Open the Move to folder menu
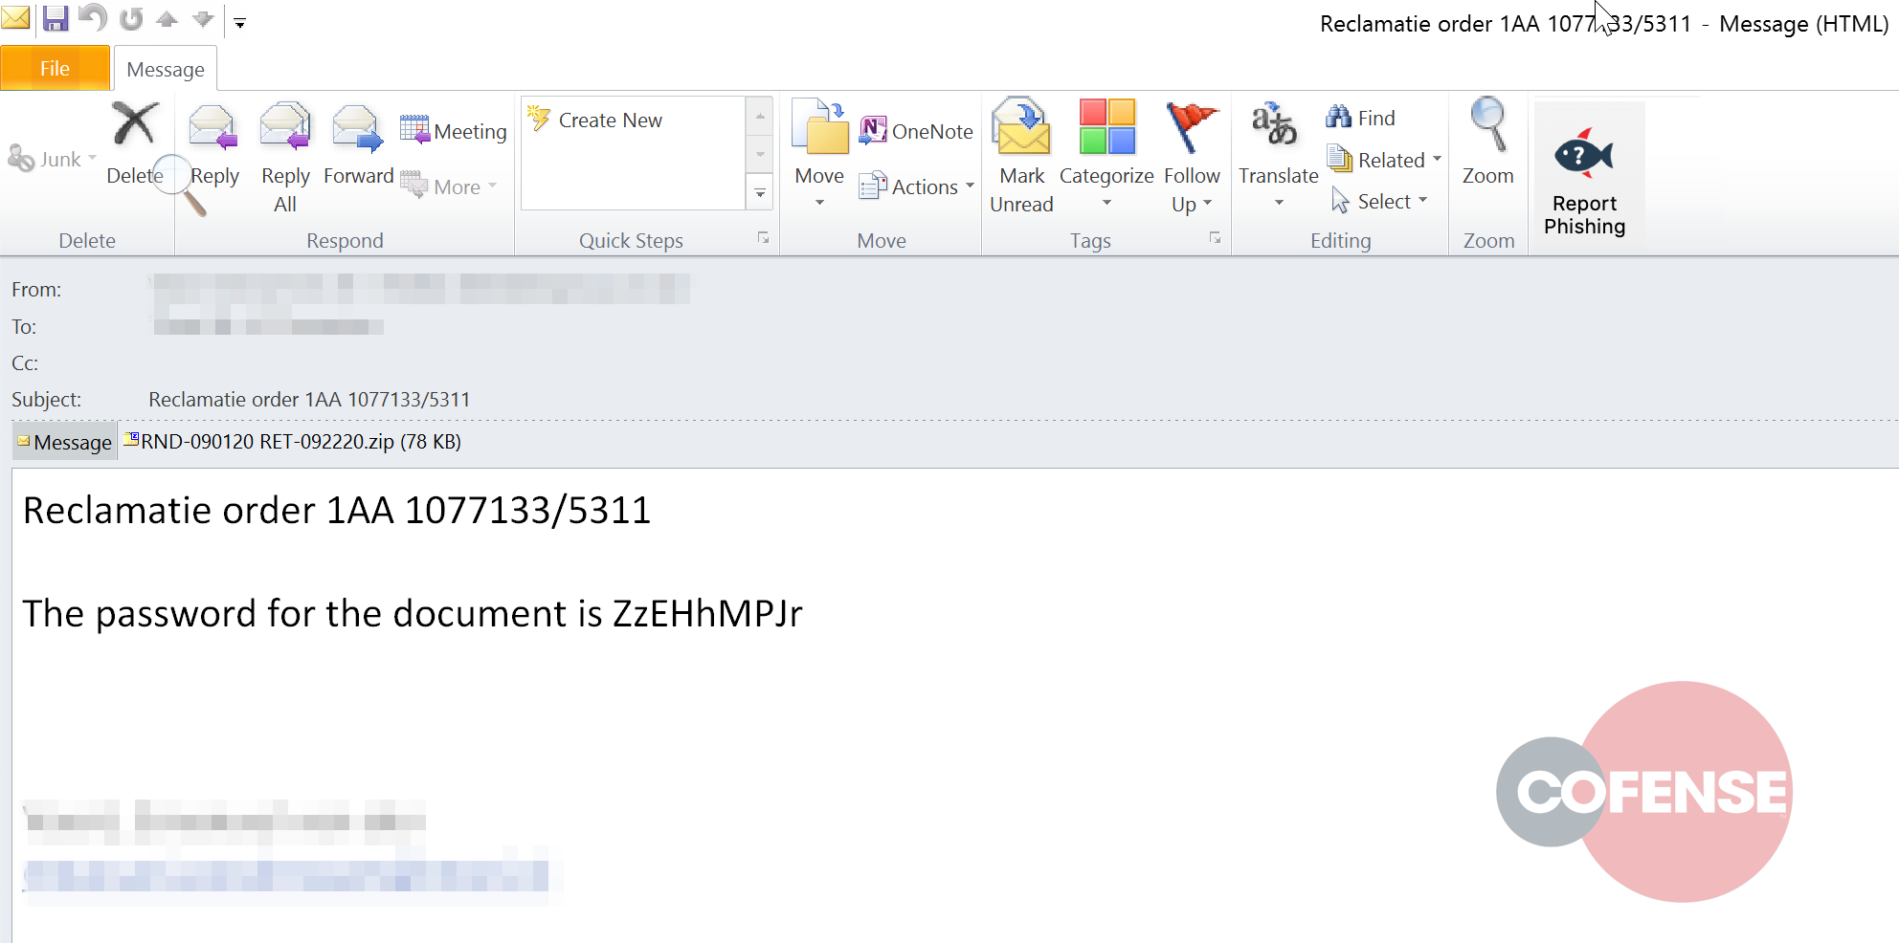This screenshot has width=1899, height=943. click(819, 155)
